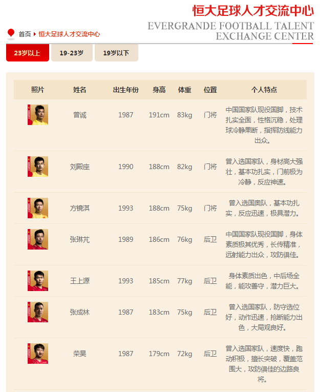Image resolution: width=320 pixels, height=392 pixels.
Task: Click the 体重 column header
Action: tap(185, 90)
